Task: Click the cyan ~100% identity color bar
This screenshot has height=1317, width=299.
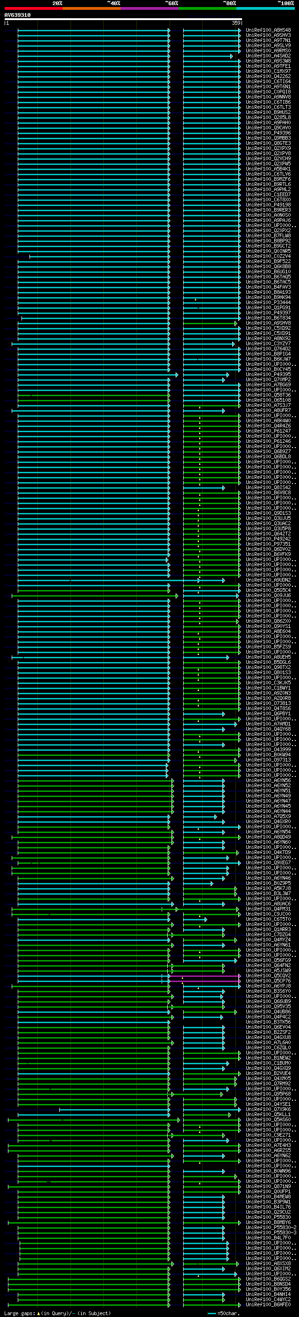Action: pyautogui.click(x=265, y=8)
